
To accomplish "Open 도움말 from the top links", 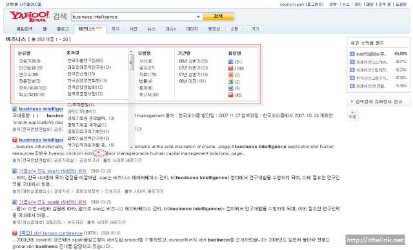I will coord(401,5).
